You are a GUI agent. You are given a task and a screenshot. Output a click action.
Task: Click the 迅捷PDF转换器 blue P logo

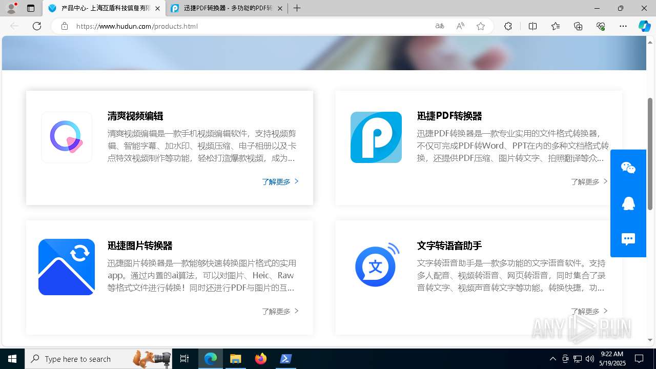point(376,137)
